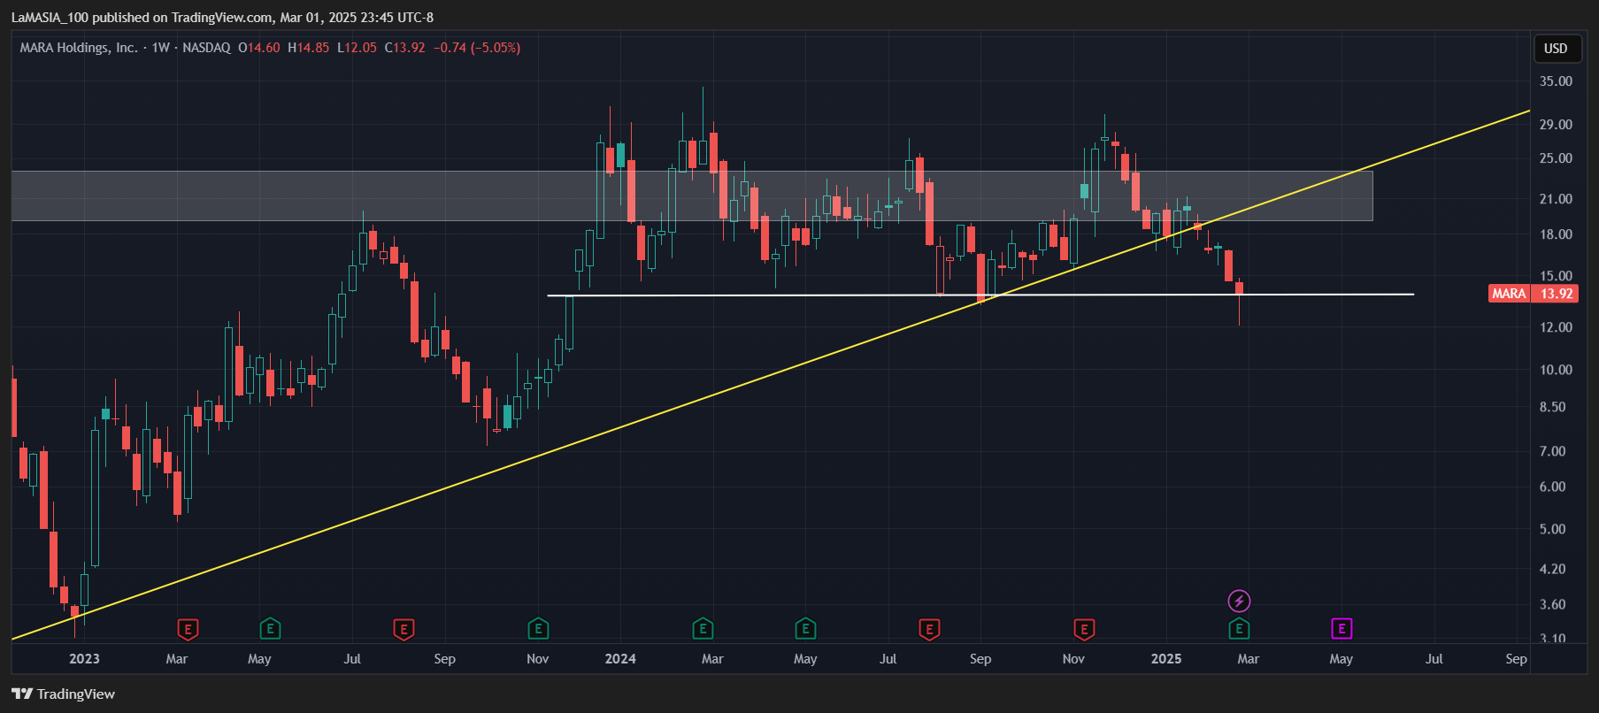Image resolution: width=1599 pixels, height=713 pixels.
Task: Click the open value O14.60
Action: (x=258, y=48)
